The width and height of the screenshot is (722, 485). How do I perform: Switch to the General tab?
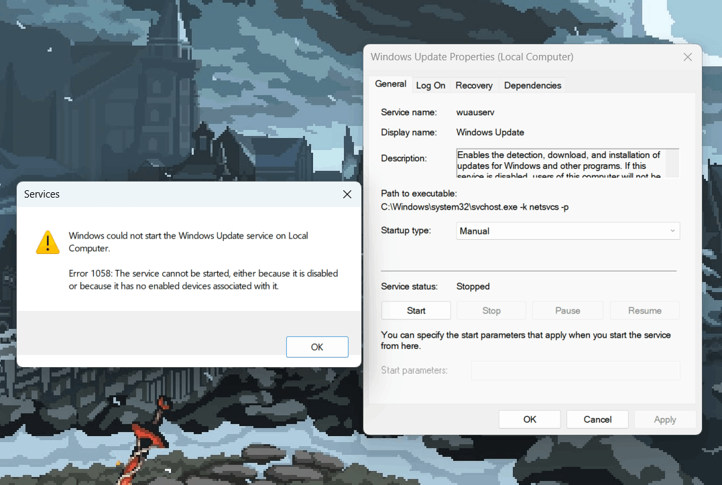click(x=390, y=84)
